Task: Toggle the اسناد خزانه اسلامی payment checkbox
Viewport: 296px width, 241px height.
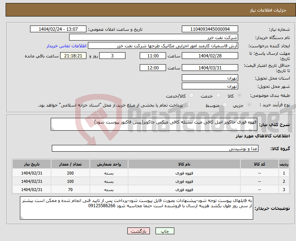Action: click(188, 104)
